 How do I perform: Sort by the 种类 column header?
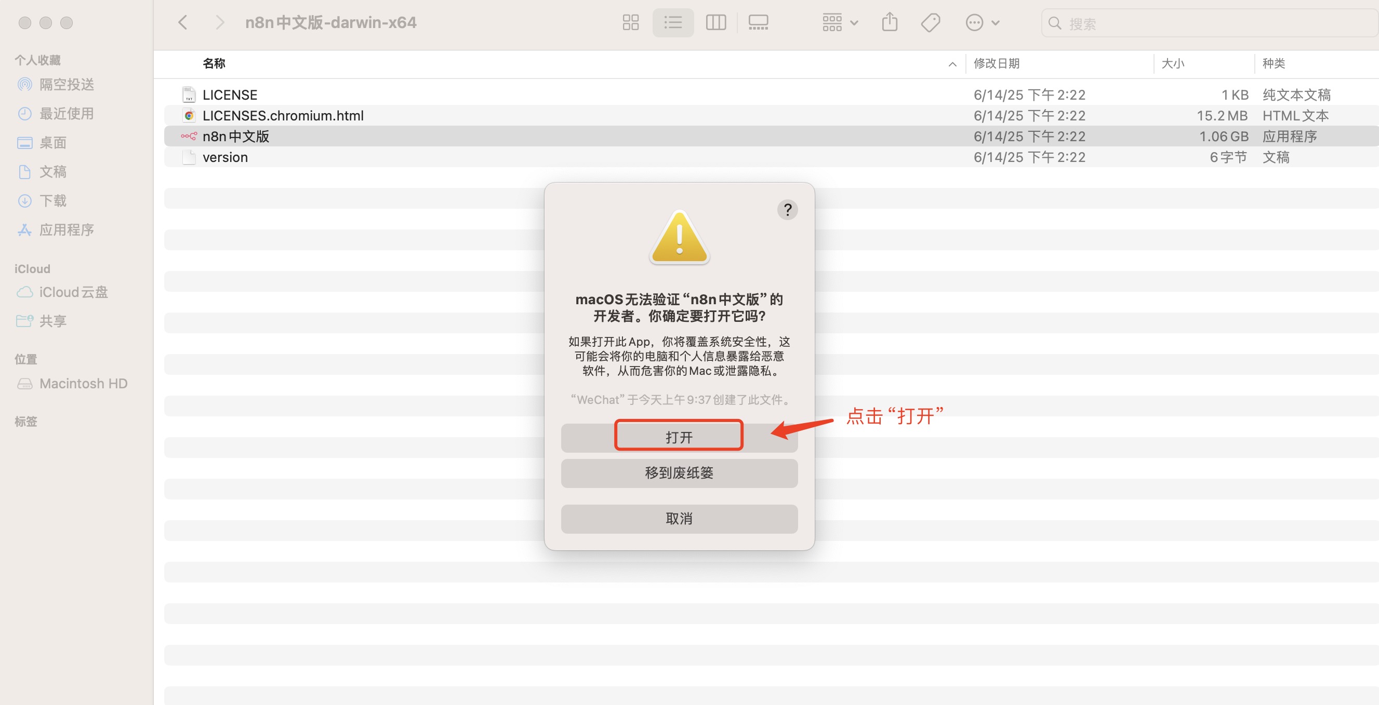(x=1274, y=63)
